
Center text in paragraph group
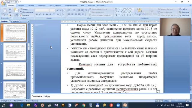tap(72, 14)
